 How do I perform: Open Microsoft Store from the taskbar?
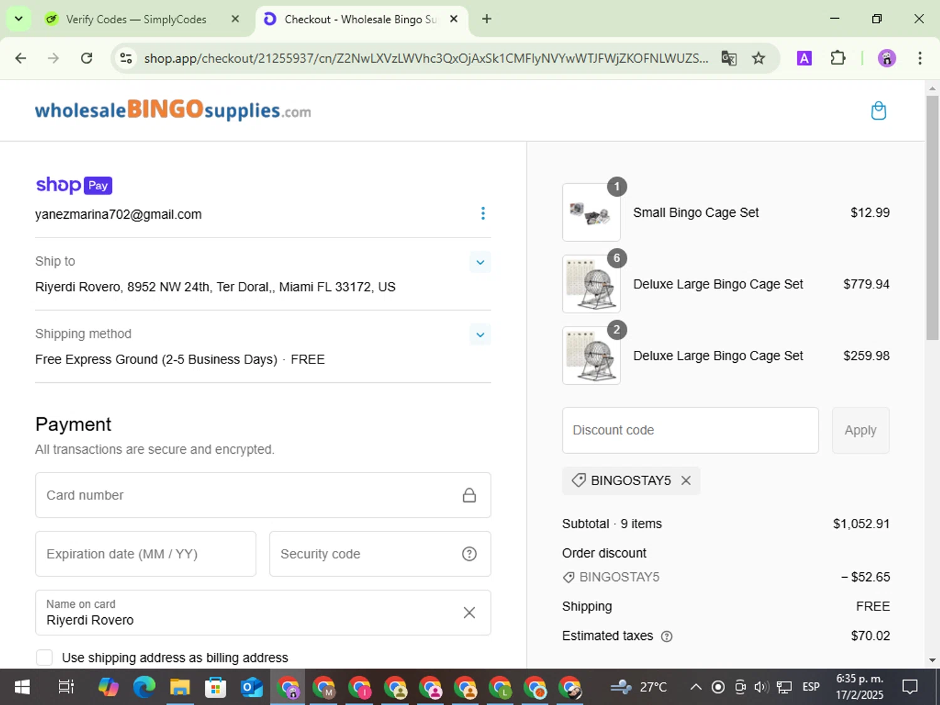pos(216,687)
